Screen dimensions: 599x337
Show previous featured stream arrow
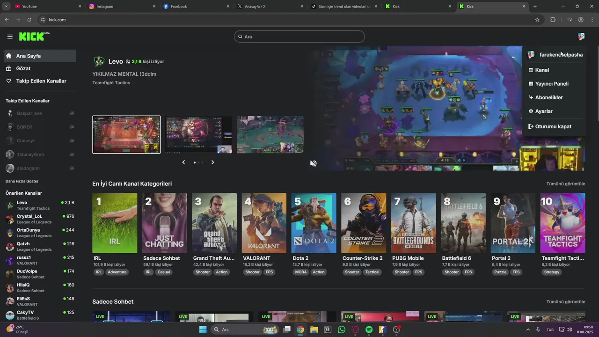point(183,162)
